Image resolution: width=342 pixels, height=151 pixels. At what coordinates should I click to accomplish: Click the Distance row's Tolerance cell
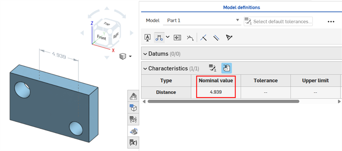point(266,92)
